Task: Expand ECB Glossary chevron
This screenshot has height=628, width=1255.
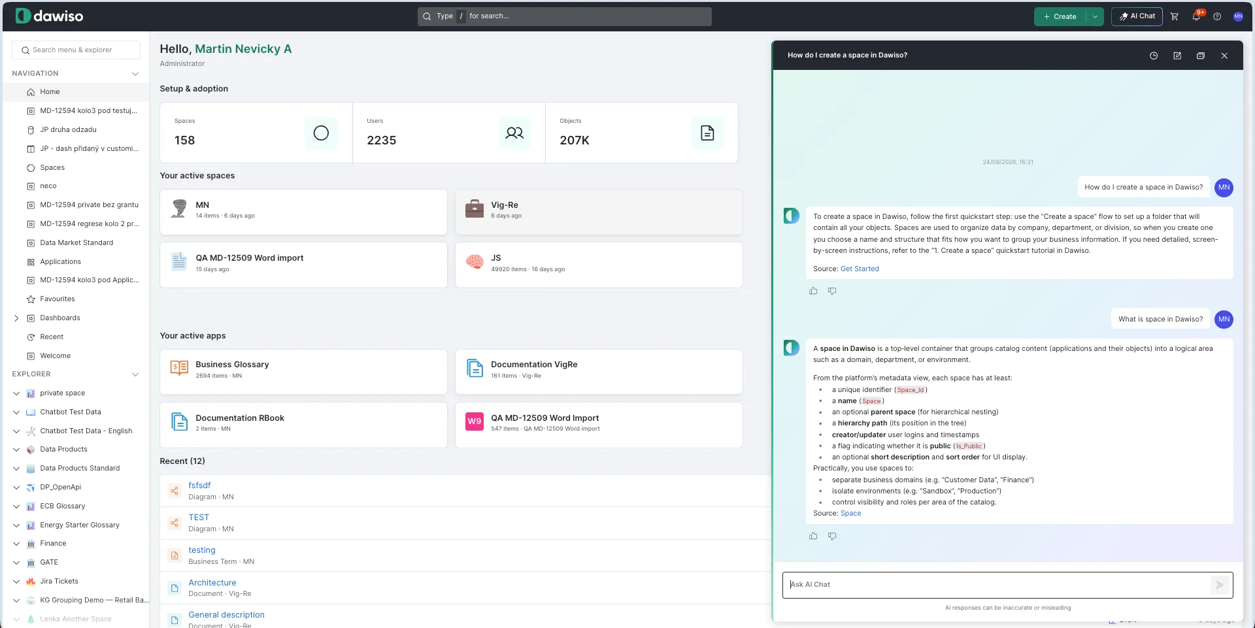Action: pos(16,506)
